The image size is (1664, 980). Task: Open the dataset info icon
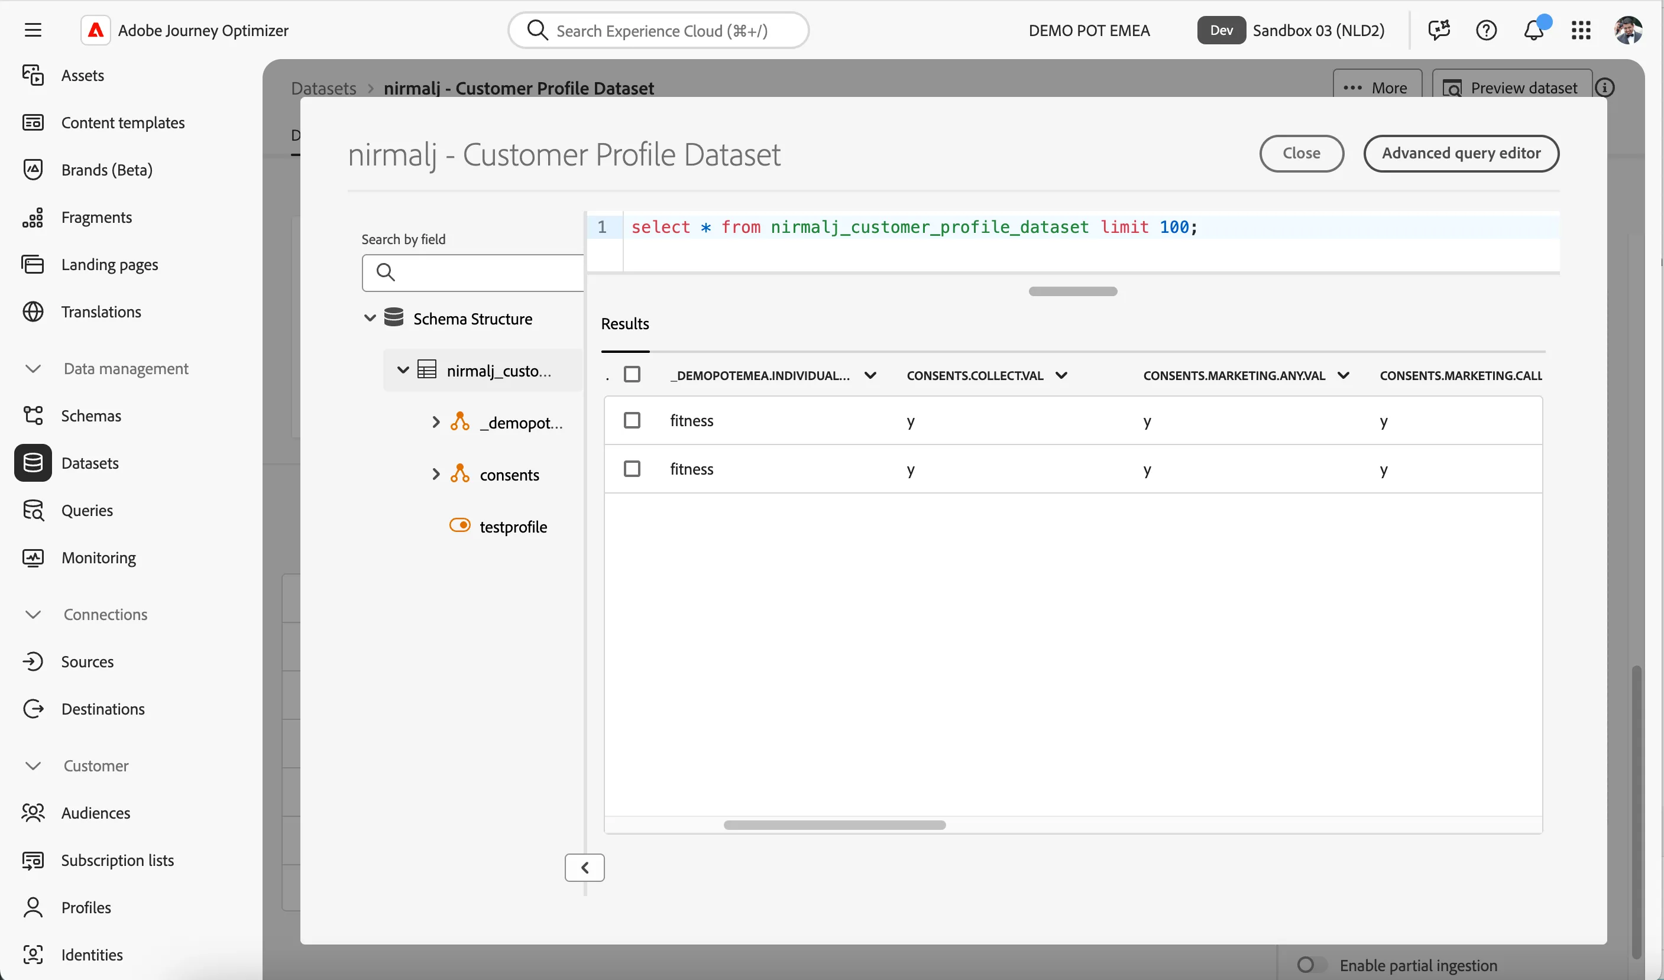pos(1605,88)
